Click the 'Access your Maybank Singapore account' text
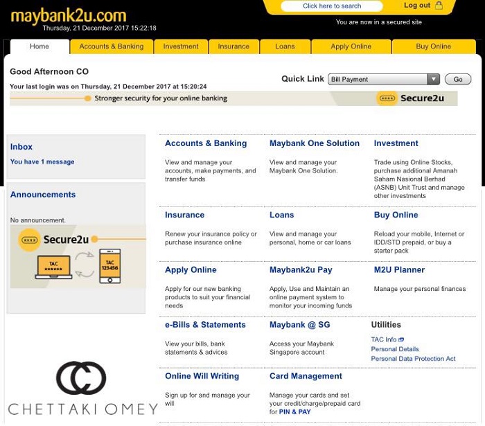Screen dimensions: 485x426 (301, 348)
